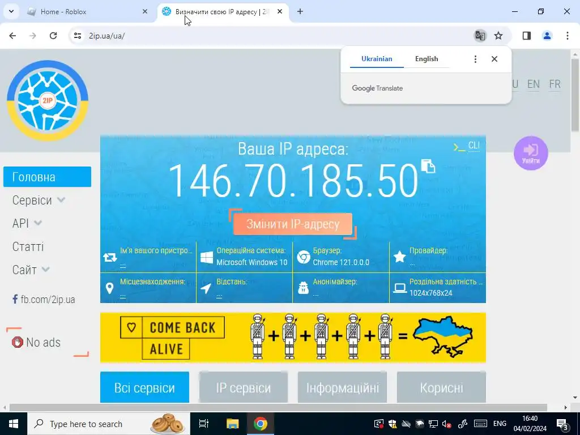
Task: Click the device name arrows icon
Action: tap(110, 257)
